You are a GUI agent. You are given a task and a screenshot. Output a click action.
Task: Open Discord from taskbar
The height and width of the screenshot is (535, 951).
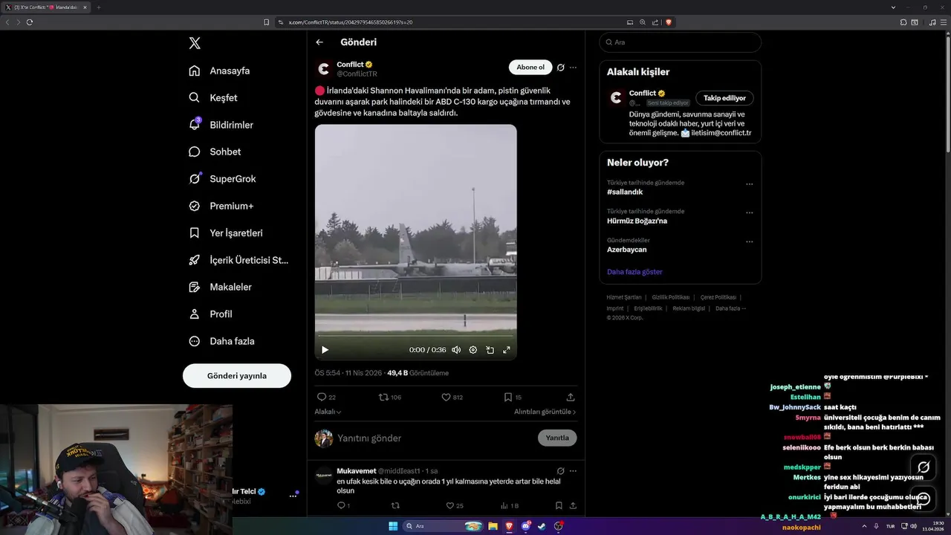point(526,526)
